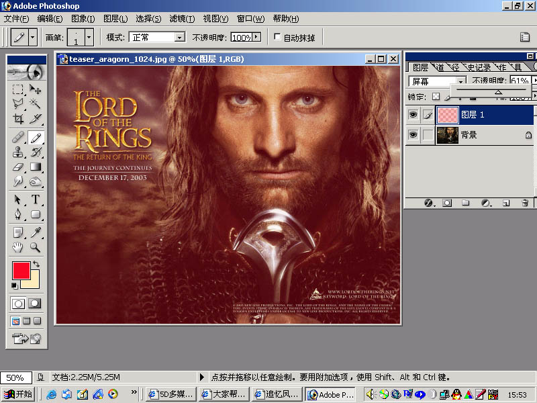Hide the 背景 layer's eye icon
The height and width of the screenshot is (403, 537).
pos(413,135)
